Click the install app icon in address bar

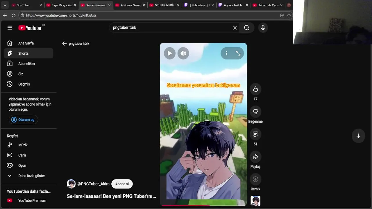282,15
